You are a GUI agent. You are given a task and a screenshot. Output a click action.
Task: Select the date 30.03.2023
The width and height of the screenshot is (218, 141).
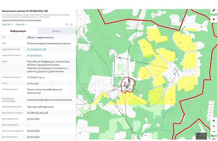point(33,131)
